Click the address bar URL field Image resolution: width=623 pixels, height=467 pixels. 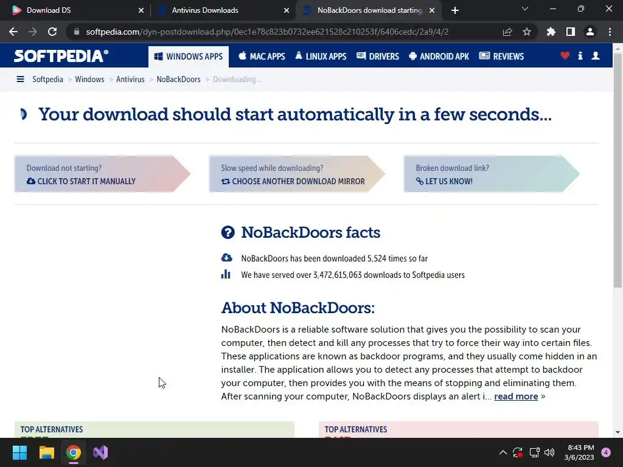point(267,32)
